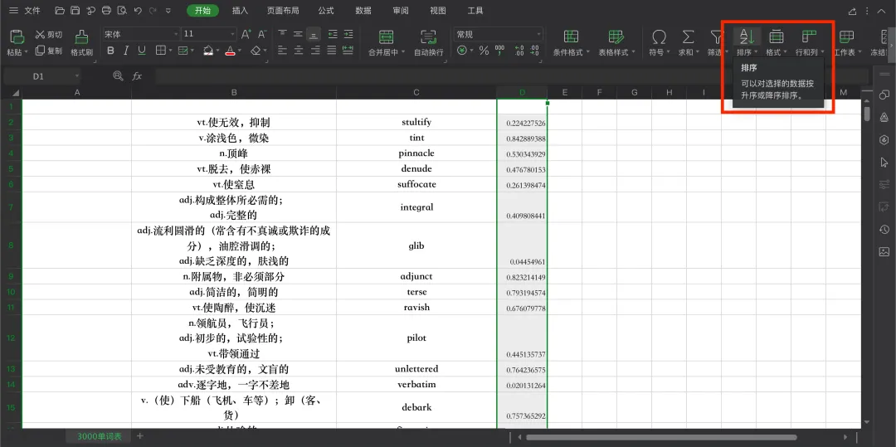Click the Filter (筛选) button
The image size is (896, 447).
[x=717, y=43]
